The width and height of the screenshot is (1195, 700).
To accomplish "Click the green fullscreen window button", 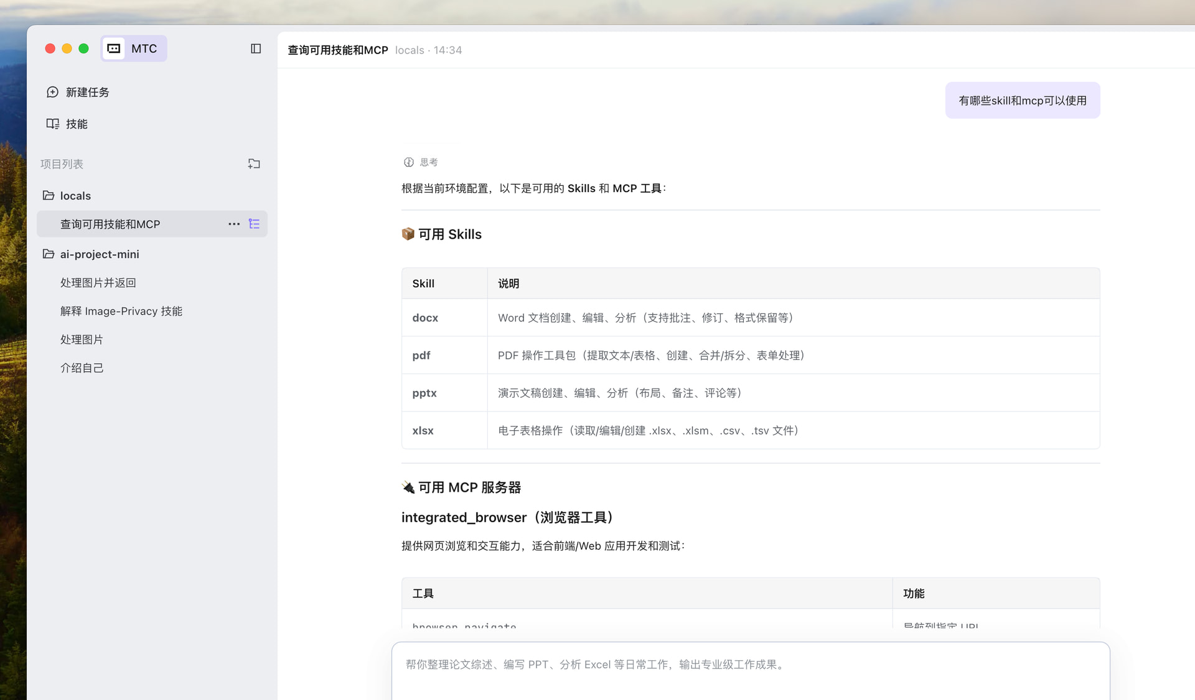I will pyautogui.click(x=84, y=48).
